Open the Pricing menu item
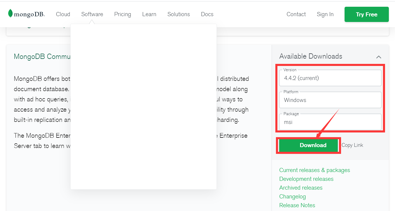The height and width of the screenshot is (211, 395). pos(123,14)
